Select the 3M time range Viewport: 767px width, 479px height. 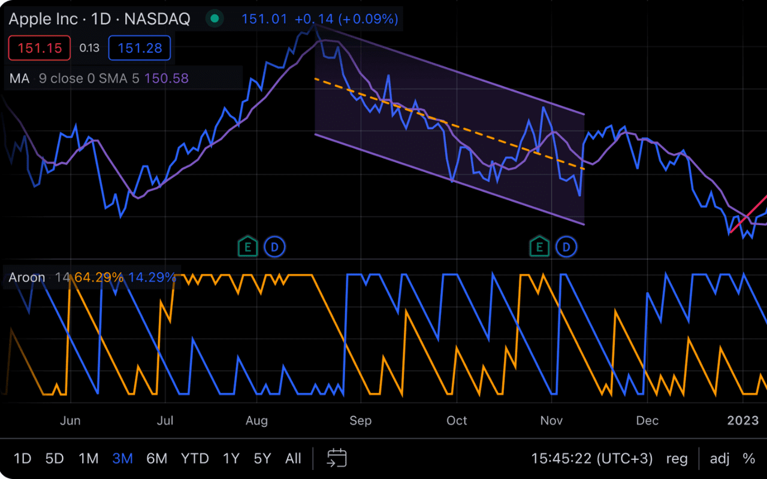pos(122,459)
